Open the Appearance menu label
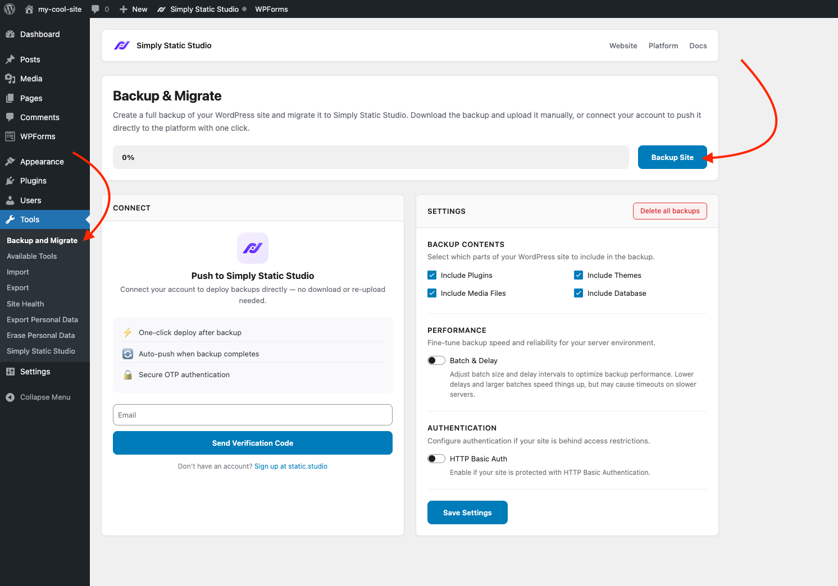Viewport: 838px width, 586px height. pyautogui.click(x=42, y=162)
